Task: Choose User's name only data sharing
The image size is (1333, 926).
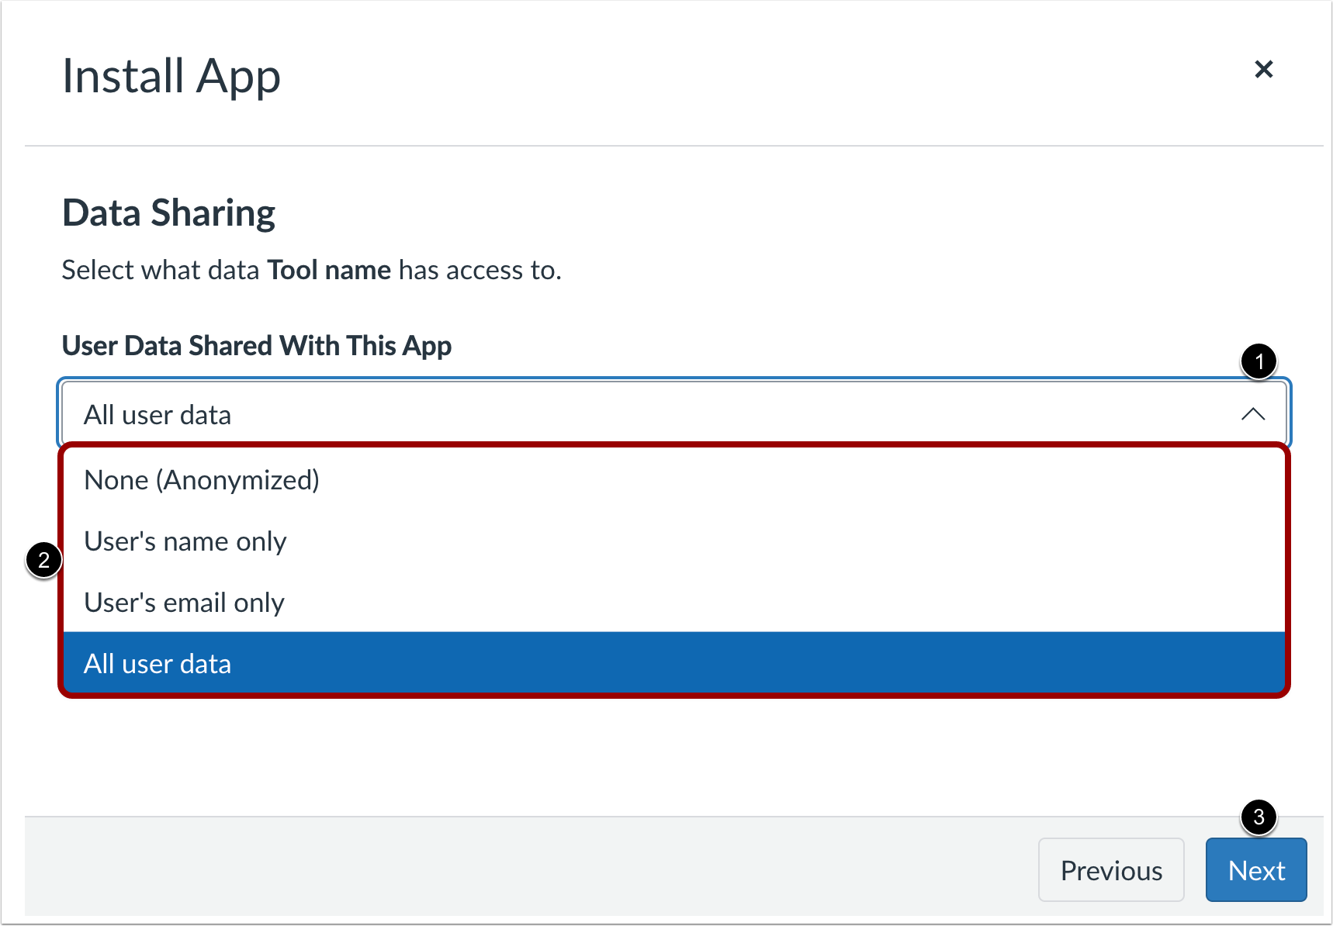Action: pos(185,541)
